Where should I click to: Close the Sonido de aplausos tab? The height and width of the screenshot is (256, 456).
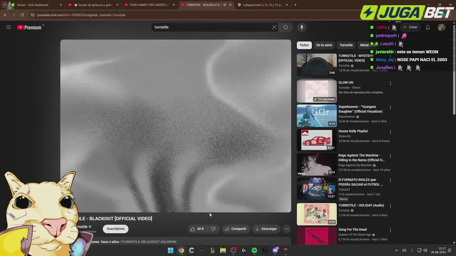pos(117,5)
